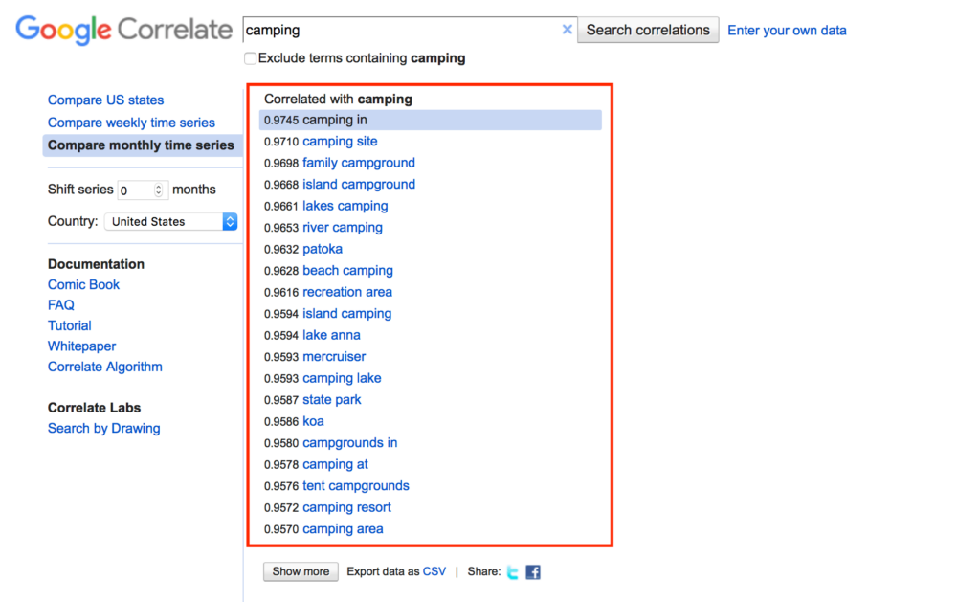Open the Country dropdown showing United States

click(x=228, y=221)
